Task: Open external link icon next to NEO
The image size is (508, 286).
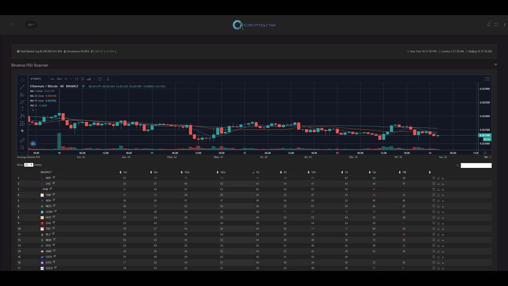Action: point(54,206)
